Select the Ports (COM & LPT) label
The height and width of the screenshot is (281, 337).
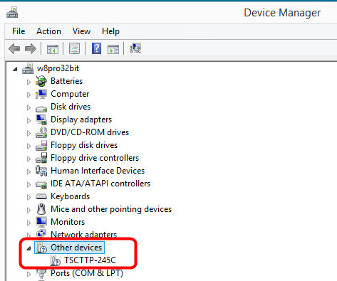(x=87, y=273)
